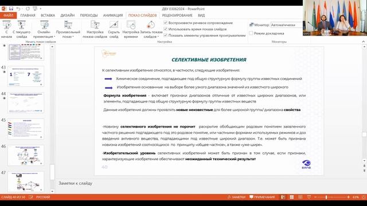Screen dimensions: 367x206
Task: Collapse the ribbon with the chevron arrow
Action: coord(363,42)
